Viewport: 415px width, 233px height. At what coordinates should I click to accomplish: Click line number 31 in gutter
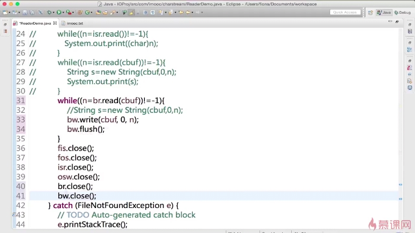pos(21,101)
